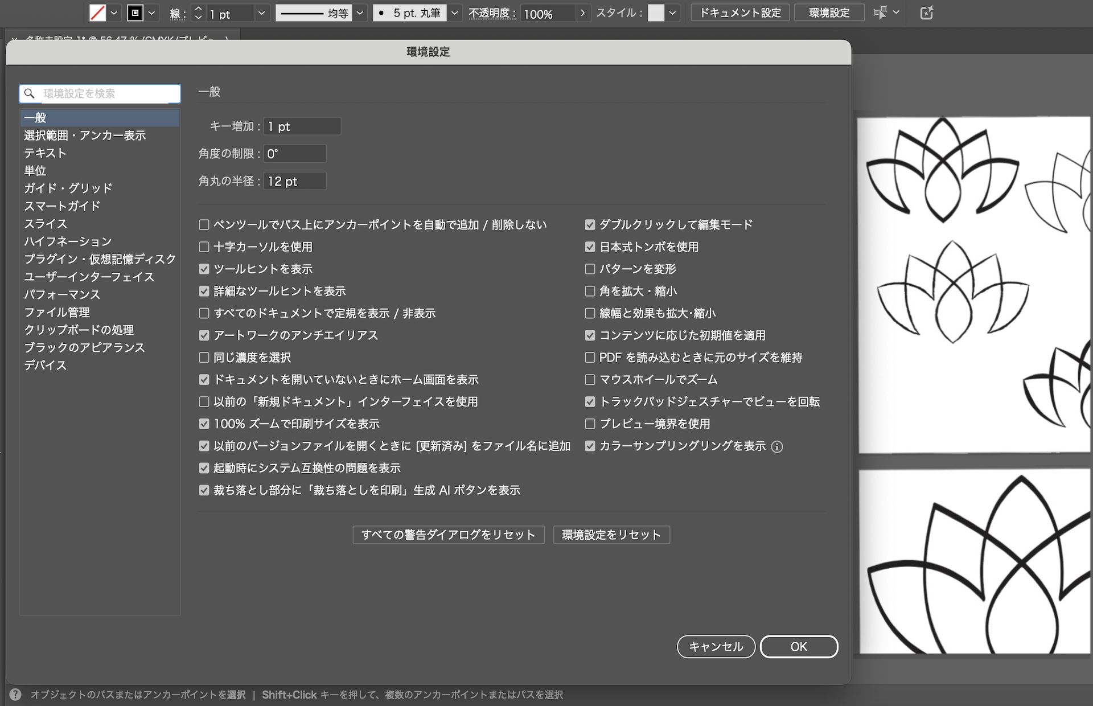This screenshot has width=1093, height=706.
Task: Confirm preferences with the OK button
Action: click(799, 647)
